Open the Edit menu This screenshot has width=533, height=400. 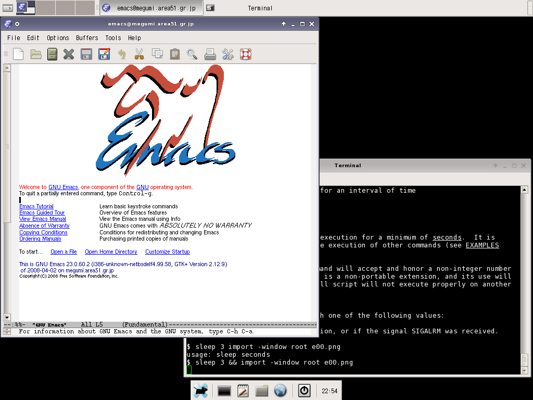pos(33,37)
